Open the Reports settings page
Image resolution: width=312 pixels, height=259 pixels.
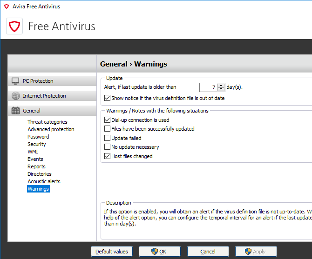click(36, 166)
